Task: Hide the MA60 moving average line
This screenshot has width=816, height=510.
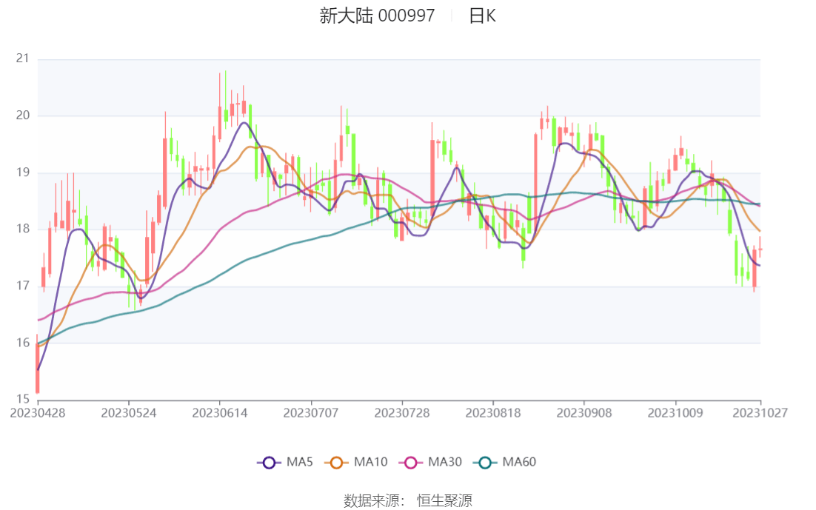Action: click(519, 463)
